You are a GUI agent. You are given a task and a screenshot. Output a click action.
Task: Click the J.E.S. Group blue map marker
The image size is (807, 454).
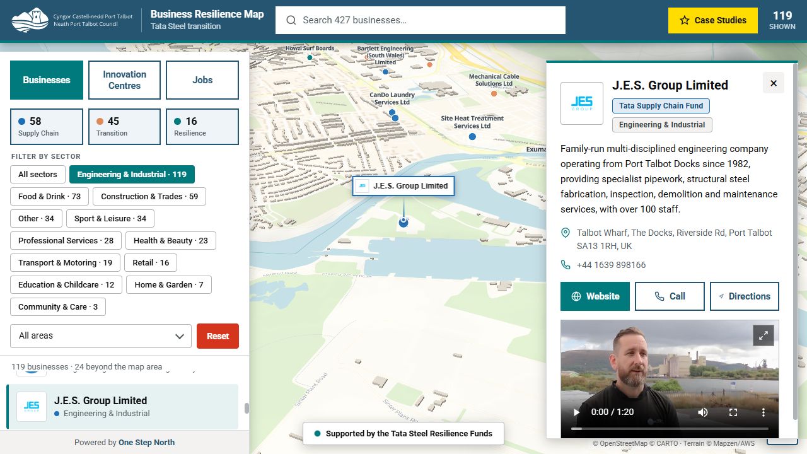[403, 222]
